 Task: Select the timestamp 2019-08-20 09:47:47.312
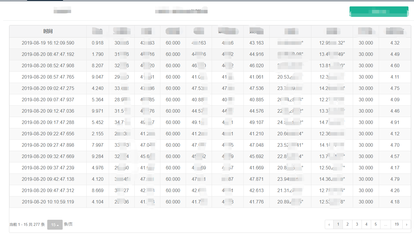[x=48, y=190]
